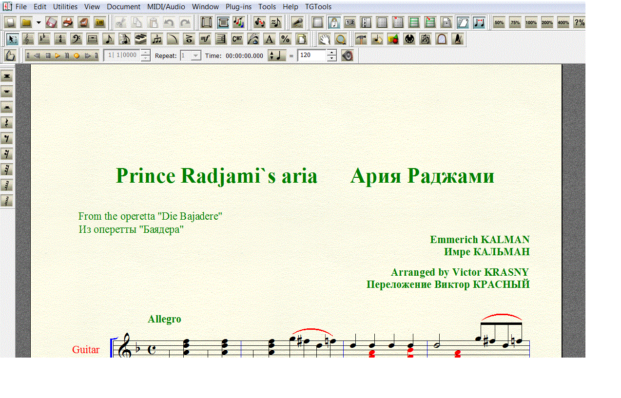
Task: Increase tempo value with up arrow
Action: coord(331,53)
